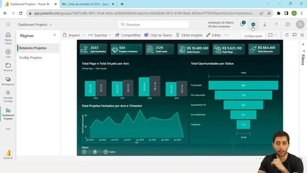
Task: Click the Avaliação do Fabric trial notice
Action: [221, 25]
